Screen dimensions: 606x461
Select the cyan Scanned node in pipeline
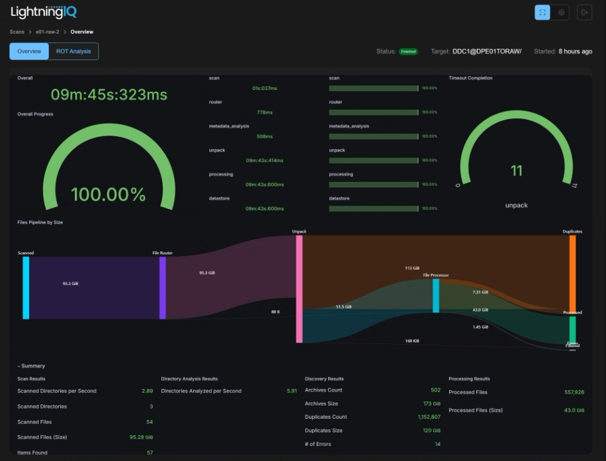[x=26, y=288]
